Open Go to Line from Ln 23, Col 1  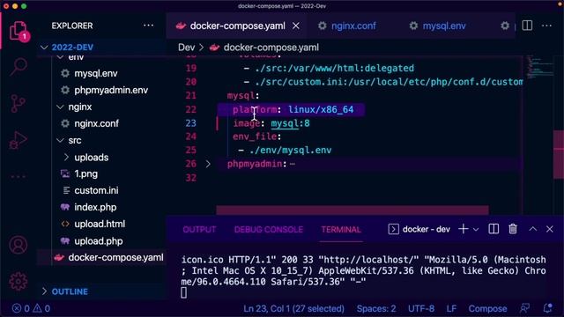click(x=293, y=308)
